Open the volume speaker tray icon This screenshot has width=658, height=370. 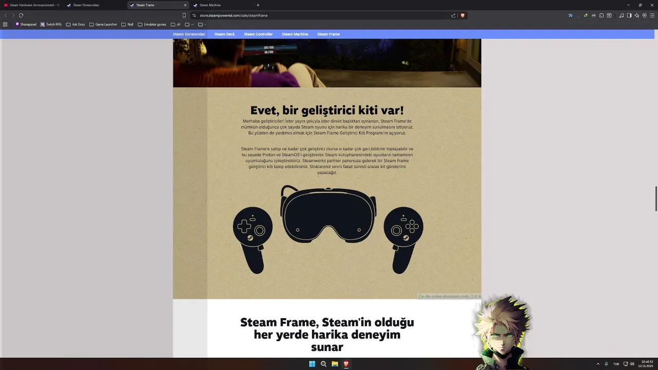click(x=632, y=364)
